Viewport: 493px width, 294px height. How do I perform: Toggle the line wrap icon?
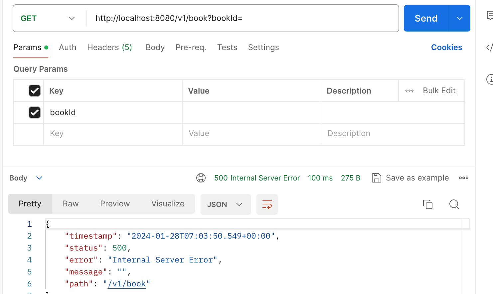(x=267, y=204)
